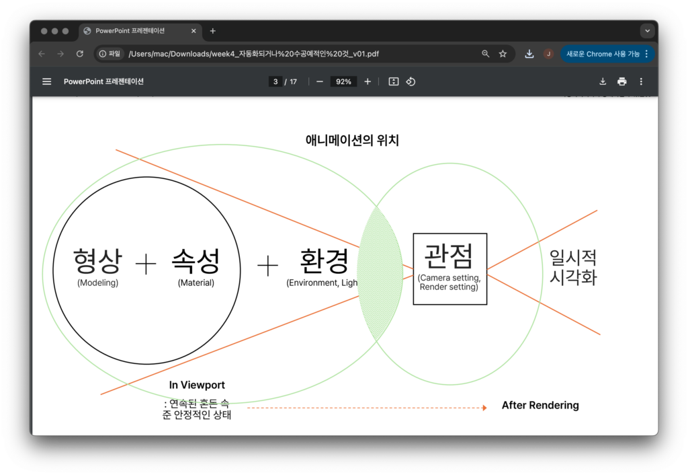Screen dimensions: 688x475
Task: Click the fit to page icon
Action: click(x=394, y=81)
